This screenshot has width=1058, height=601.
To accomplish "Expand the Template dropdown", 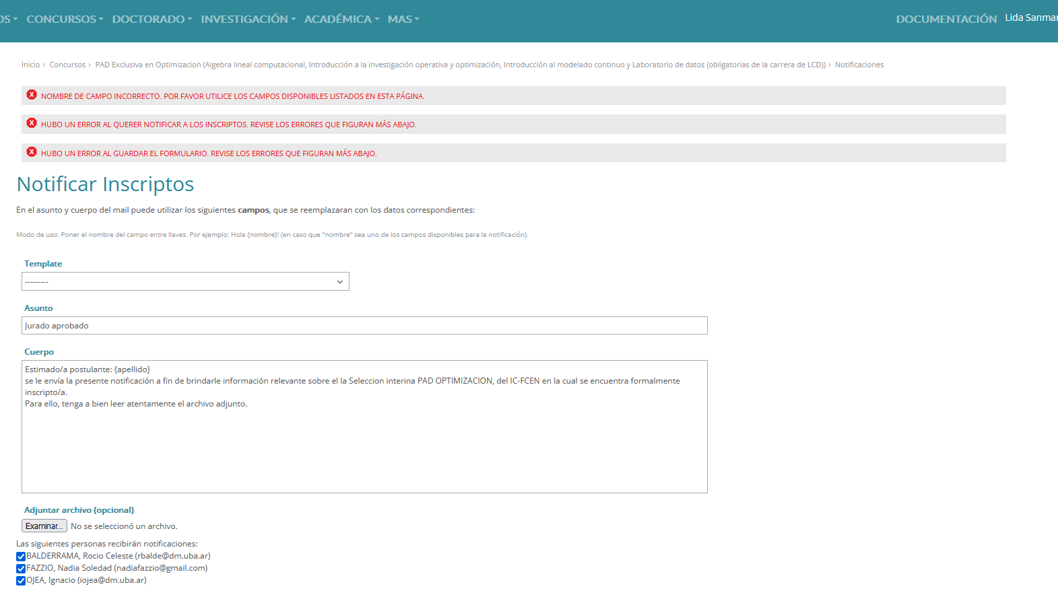I will coord(185,281).
